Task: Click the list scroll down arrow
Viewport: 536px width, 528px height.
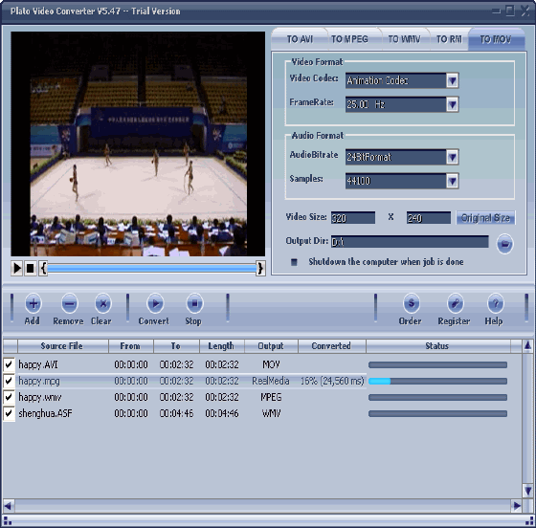Action: [527, 491]
